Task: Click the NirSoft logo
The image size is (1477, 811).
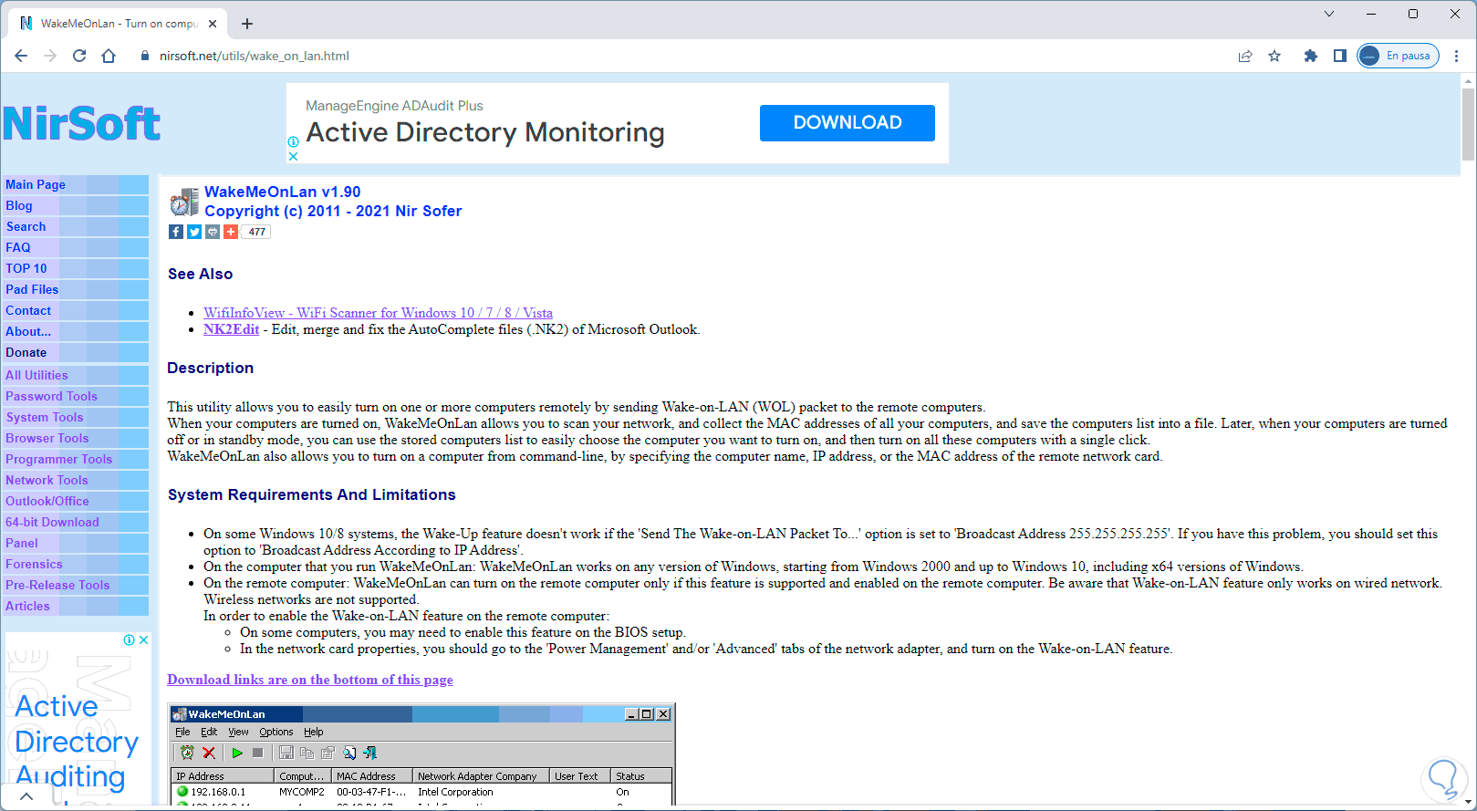Action: [82, 124]
